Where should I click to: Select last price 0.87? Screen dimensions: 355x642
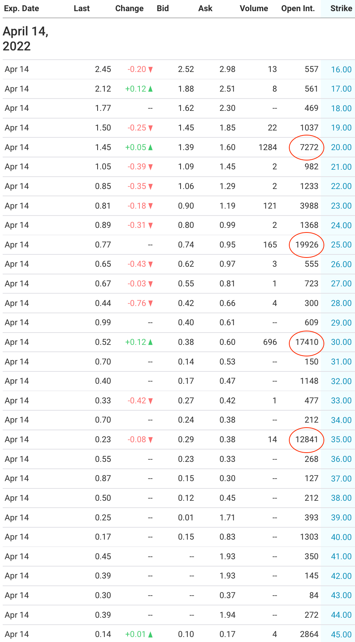coord(103,478)
